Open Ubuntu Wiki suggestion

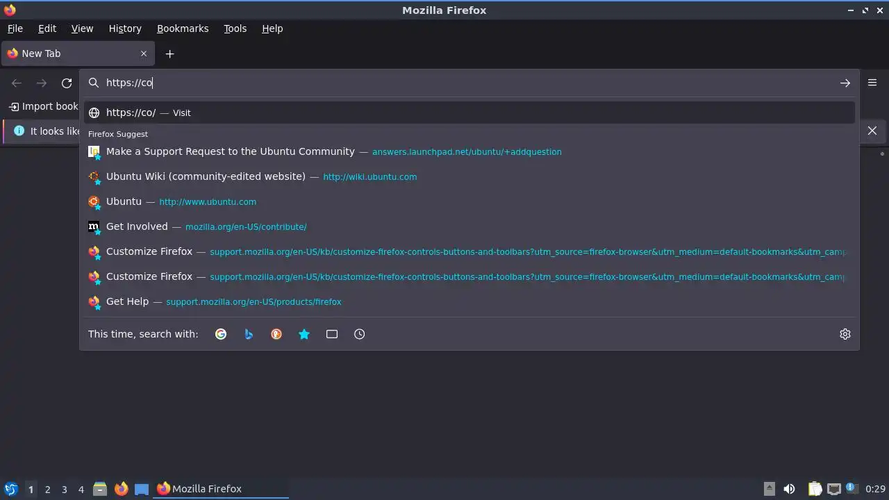click(x=470, y=176)
